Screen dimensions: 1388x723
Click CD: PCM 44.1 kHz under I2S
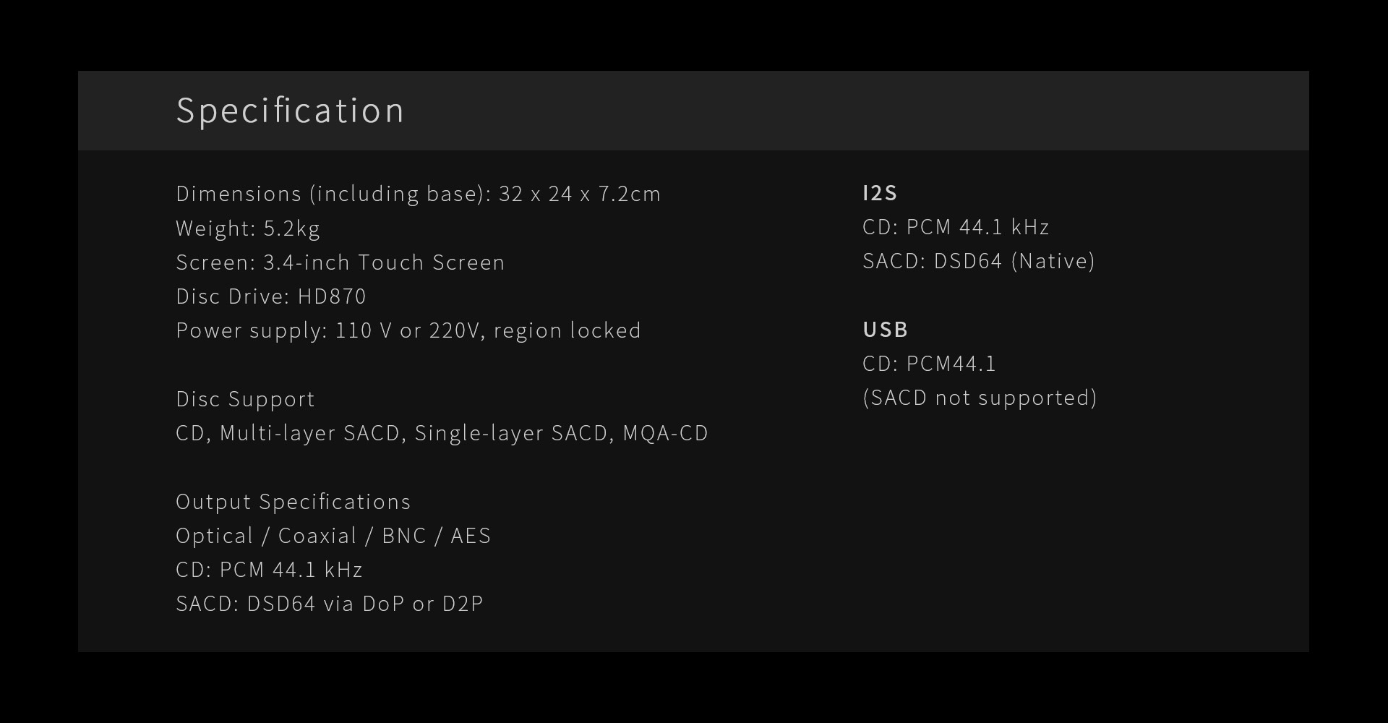point(956,227)
